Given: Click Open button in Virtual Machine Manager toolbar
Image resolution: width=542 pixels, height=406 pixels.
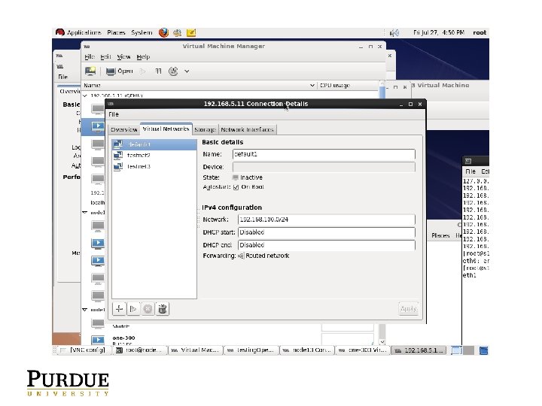Looking at the screenshot, I should pos(120,71).
